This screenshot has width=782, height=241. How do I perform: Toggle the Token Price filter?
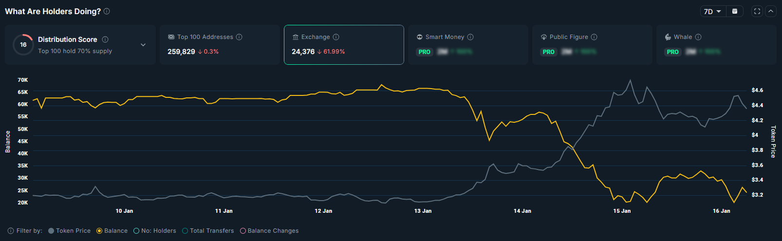coord(69,231)
